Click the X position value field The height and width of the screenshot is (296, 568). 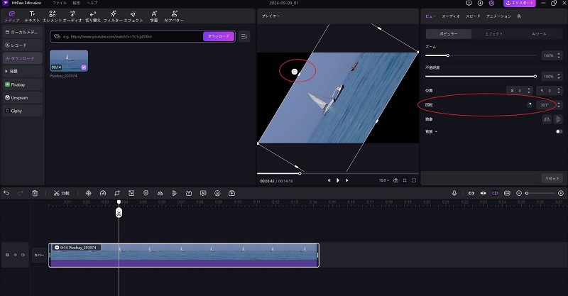coord(520,91)
